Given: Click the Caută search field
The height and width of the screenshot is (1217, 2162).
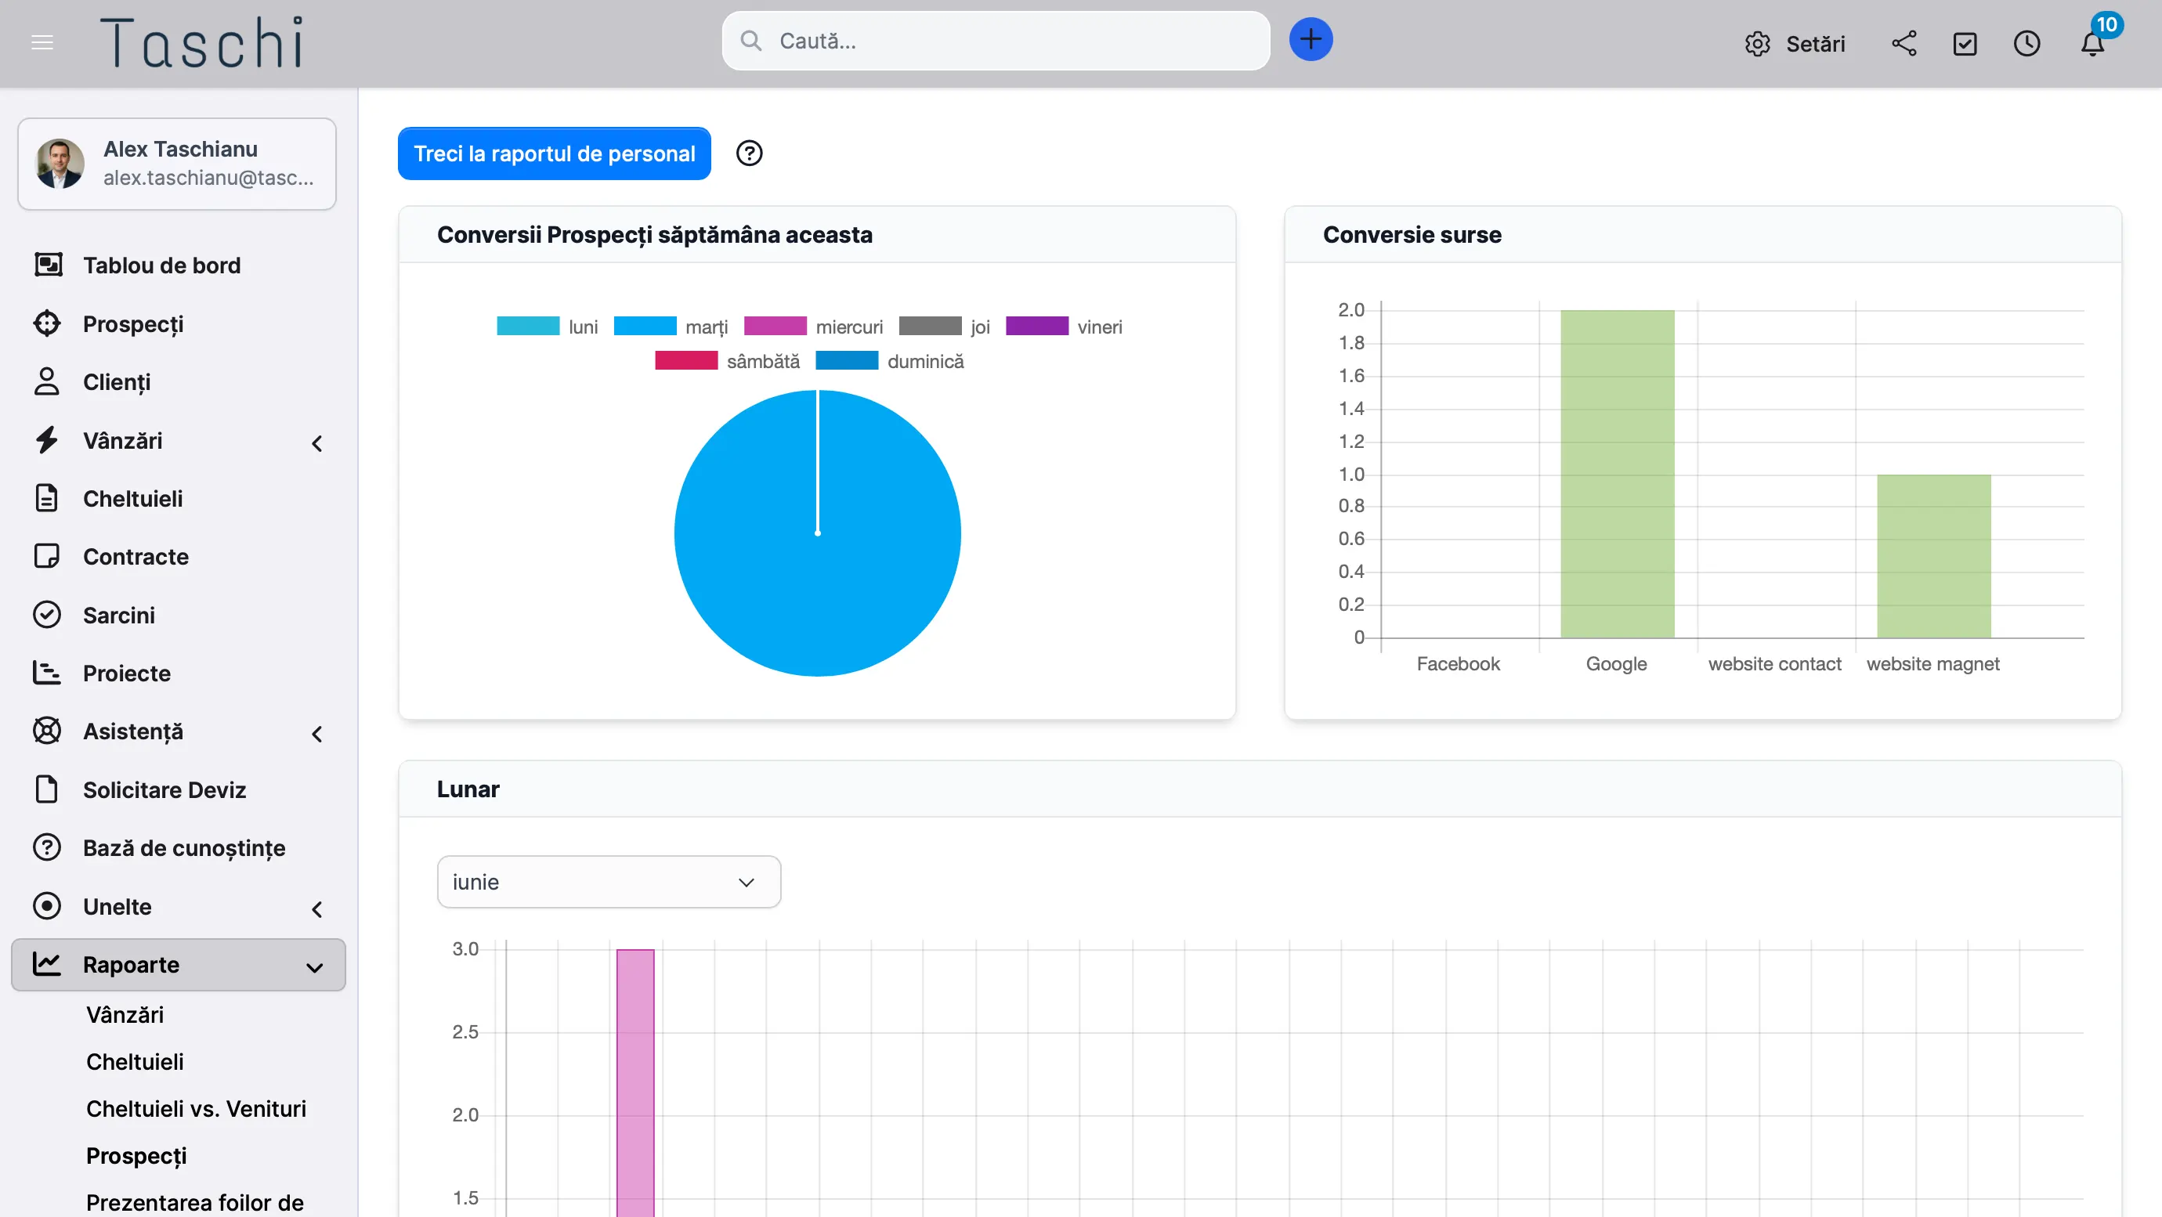Looking at the screenshot, I should coord(996,40).
